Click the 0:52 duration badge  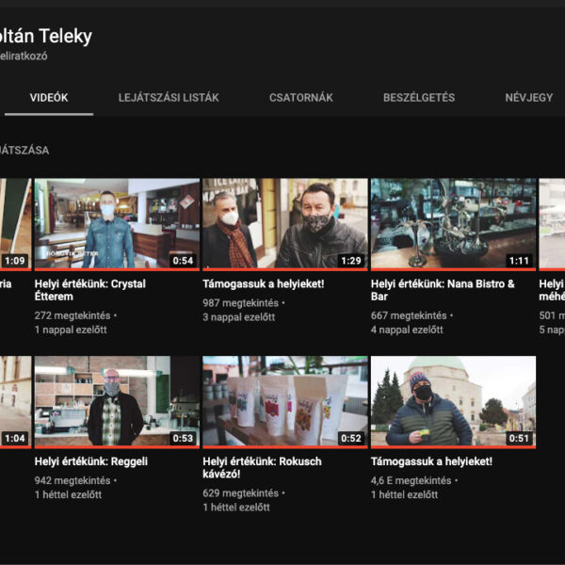(351, 438)
